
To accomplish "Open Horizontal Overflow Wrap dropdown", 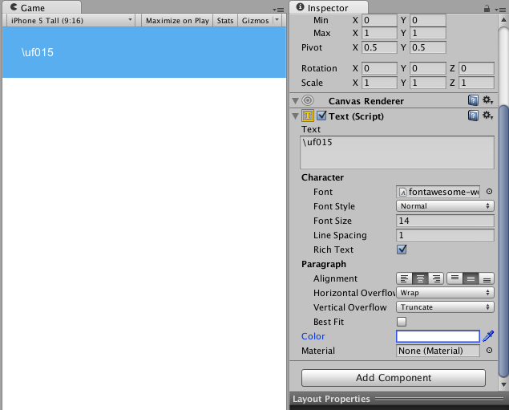I will (445, 293).
